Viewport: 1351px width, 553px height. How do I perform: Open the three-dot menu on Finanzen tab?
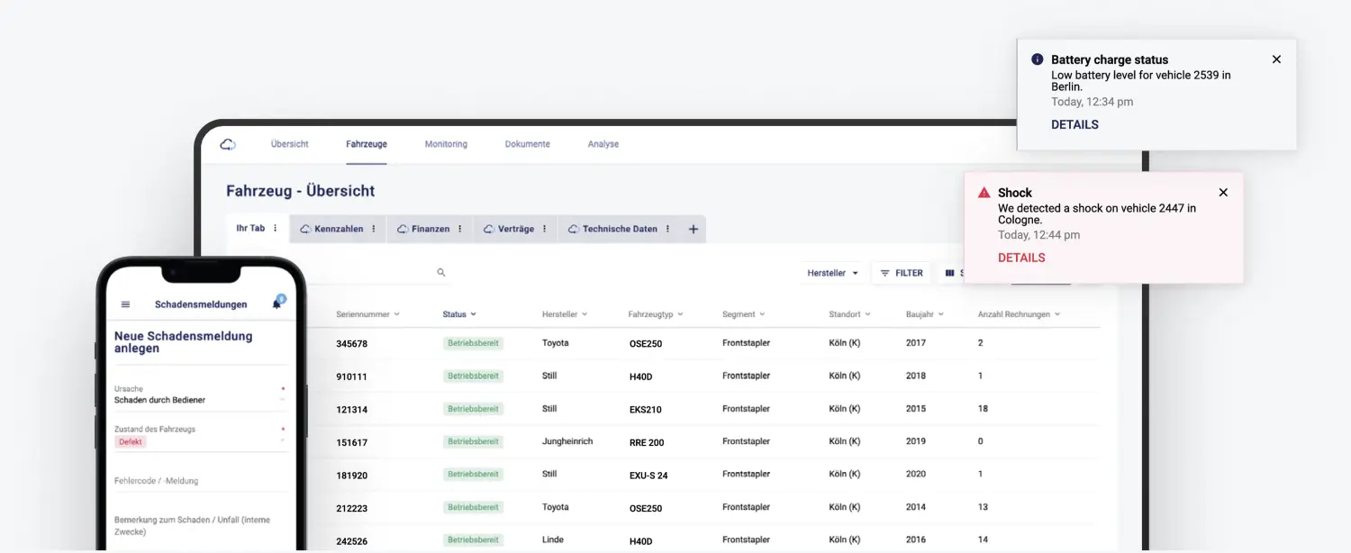click(x=460, y=230)
